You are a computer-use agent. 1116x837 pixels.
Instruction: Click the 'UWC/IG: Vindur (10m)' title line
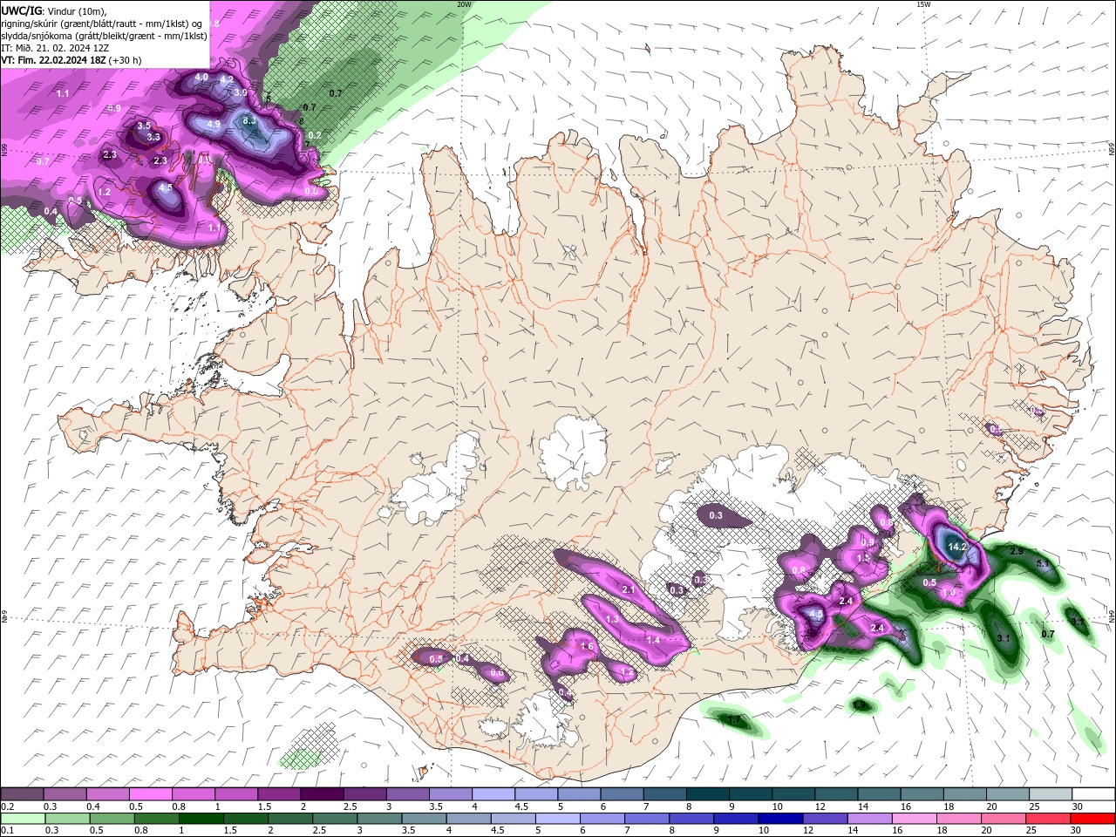pos(54,10)
